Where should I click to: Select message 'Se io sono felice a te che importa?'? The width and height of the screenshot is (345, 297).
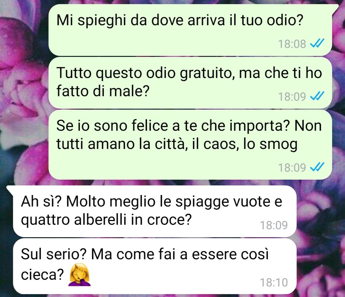[190, 145]
